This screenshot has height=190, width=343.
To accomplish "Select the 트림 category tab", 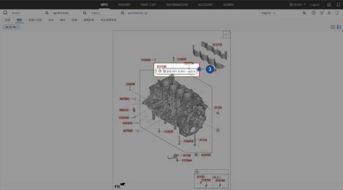I will tap(75, 20).
